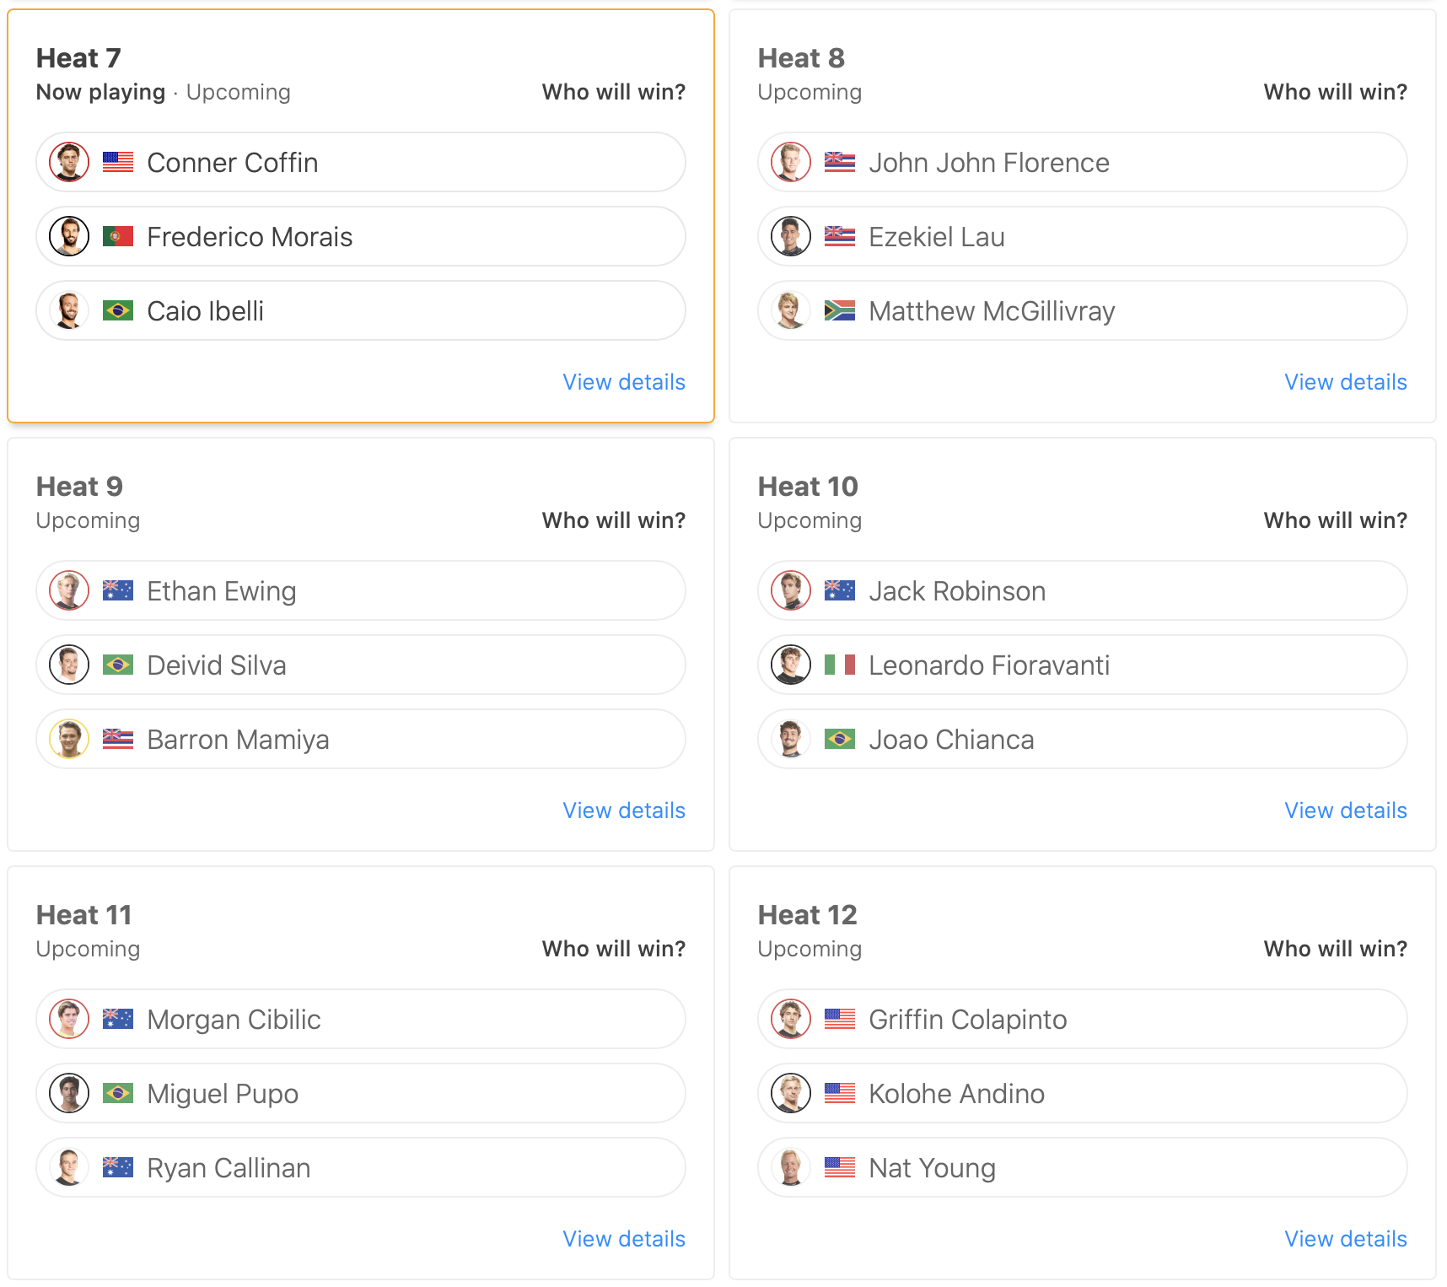Open View details for Heat 7
The image size is (1447, 1287).
624,382
